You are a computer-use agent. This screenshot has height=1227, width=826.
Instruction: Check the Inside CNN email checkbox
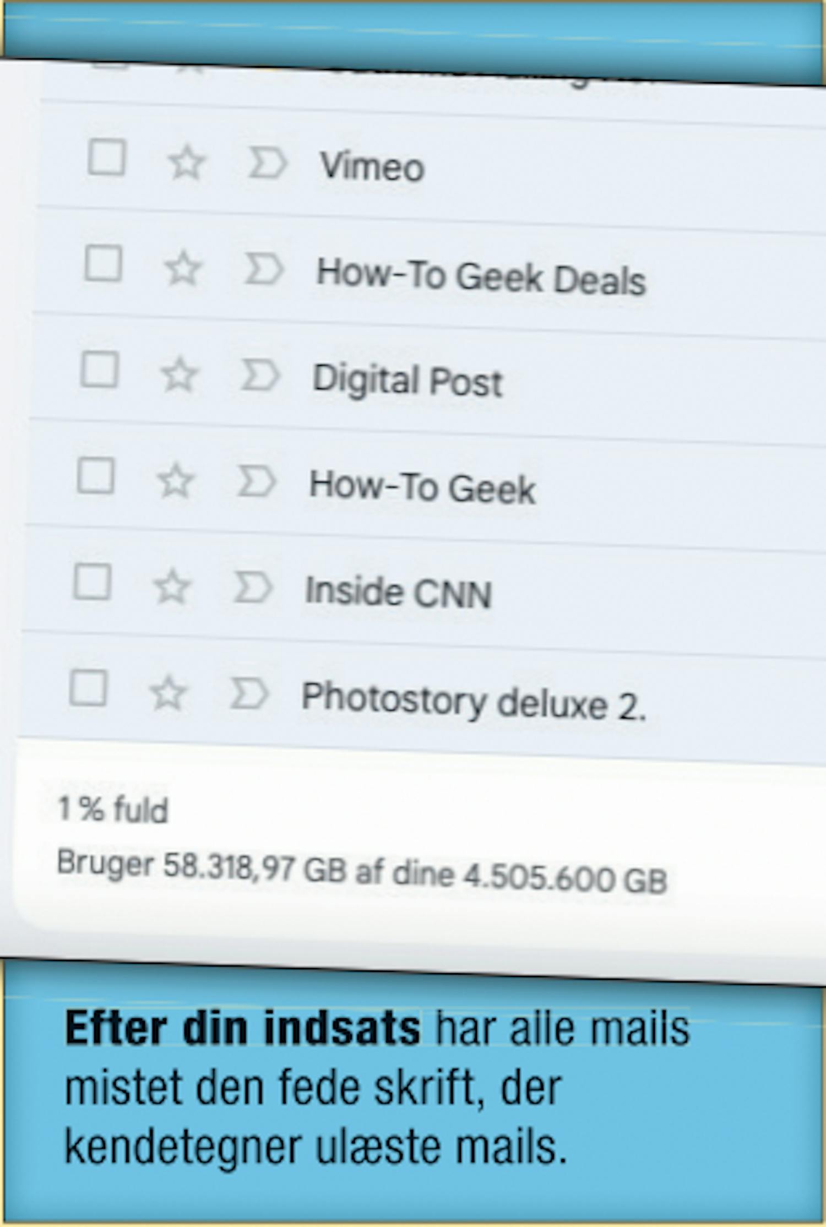tap(92, 582)
